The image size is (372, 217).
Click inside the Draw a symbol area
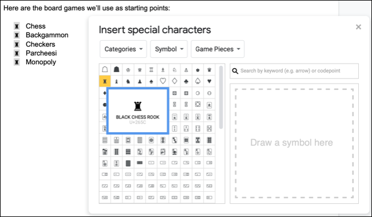point(294,143)
